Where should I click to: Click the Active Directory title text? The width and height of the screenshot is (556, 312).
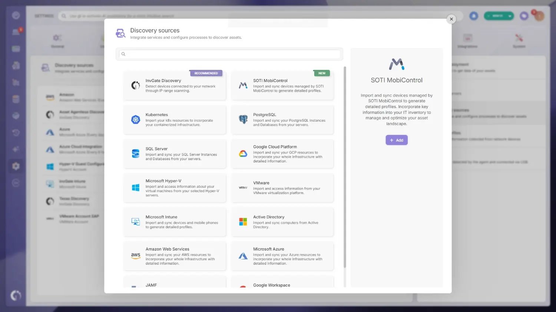[269, 217]
